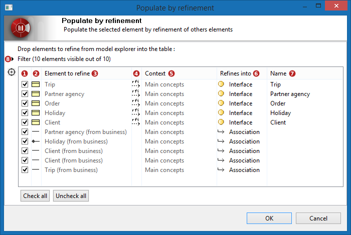Image resolution: width=351 pixels, height=235 pixels.
Task: Toggle the checkbox for Client (from business) first row
Action: tap(25, 151)
